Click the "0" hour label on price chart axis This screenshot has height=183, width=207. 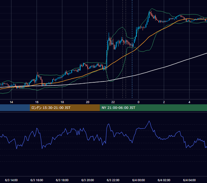click(x=139, y=102)
